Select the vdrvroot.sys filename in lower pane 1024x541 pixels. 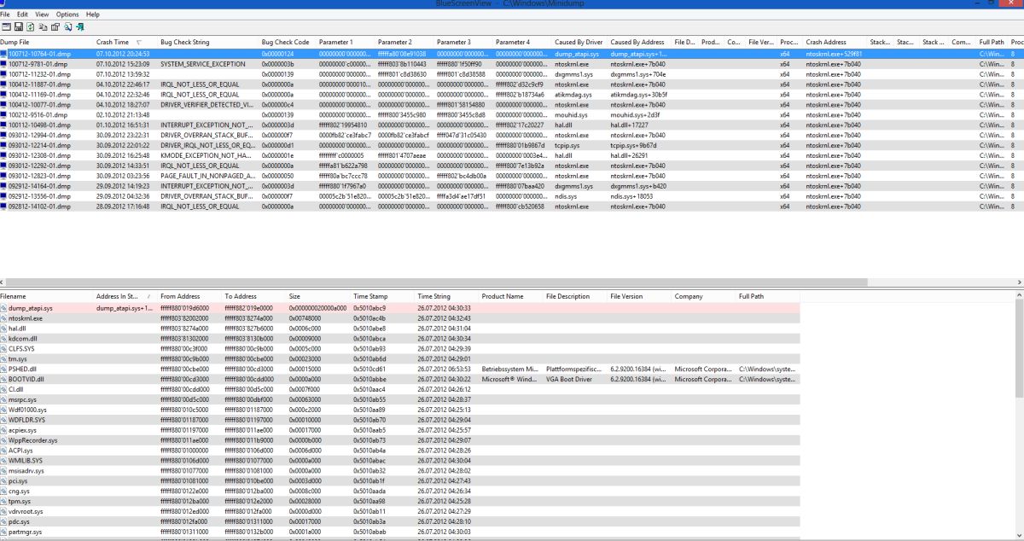pyautogui.click(x=26, y=511)
